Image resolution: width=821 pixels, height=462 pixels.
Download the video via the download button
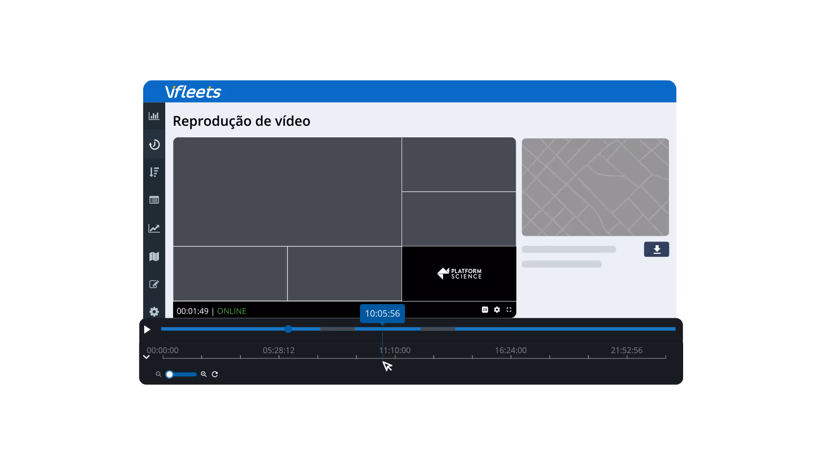tap(656, 249)
